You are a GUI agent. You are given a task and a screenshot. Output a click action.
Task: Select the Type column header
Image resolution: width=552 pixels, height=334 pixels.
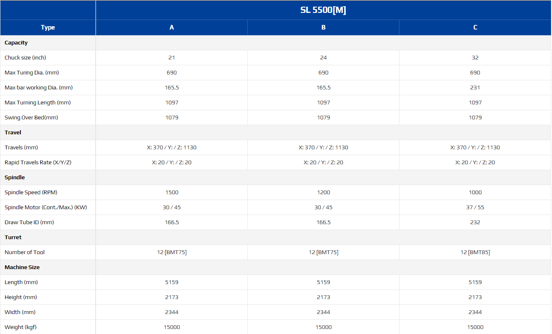pos(48,27)
